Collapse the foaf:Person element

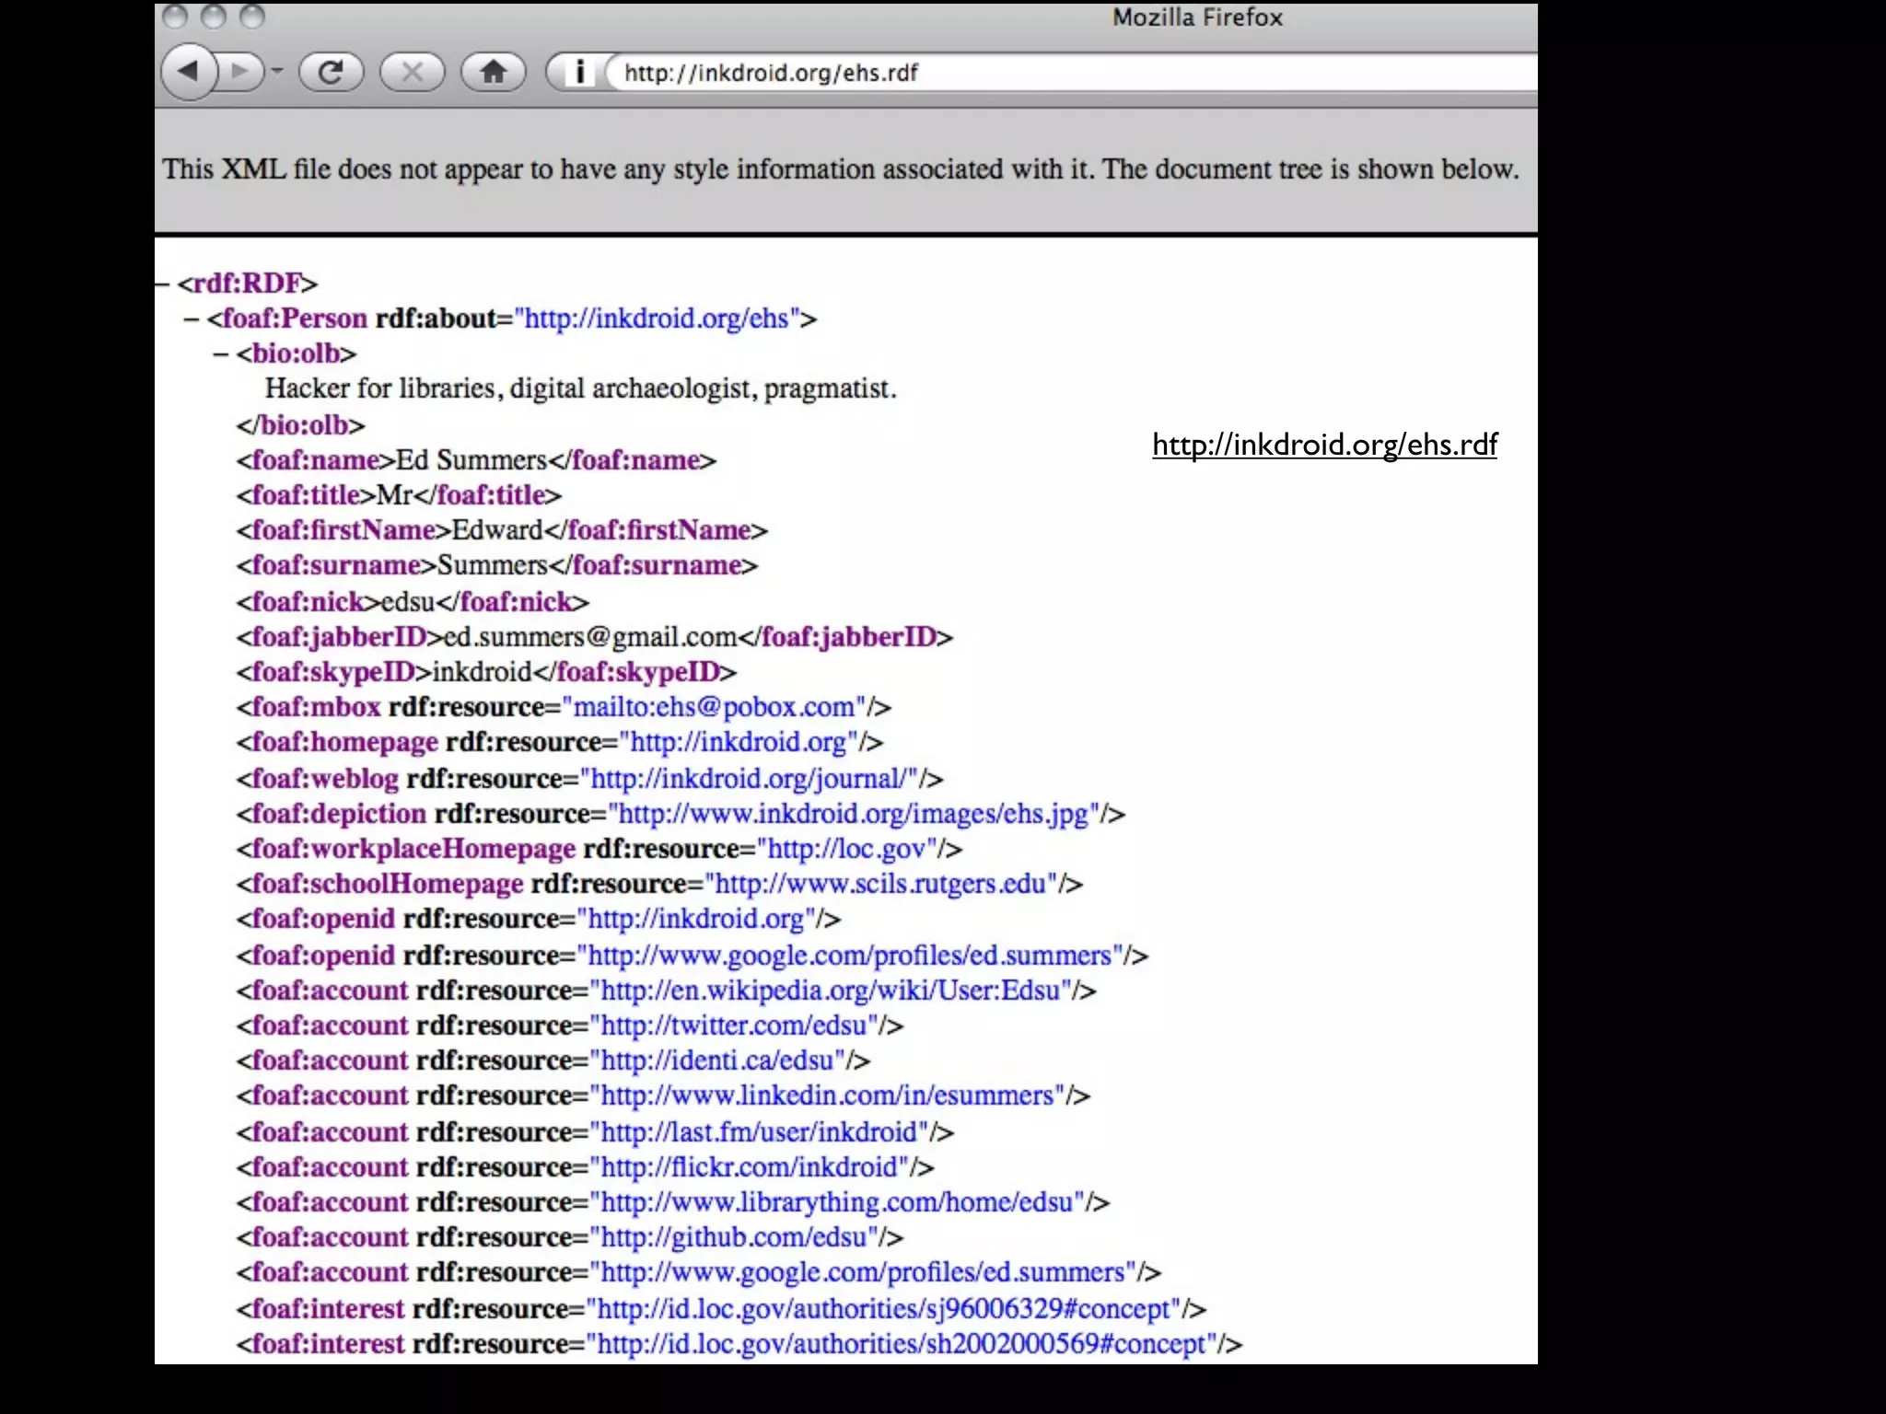192,319
